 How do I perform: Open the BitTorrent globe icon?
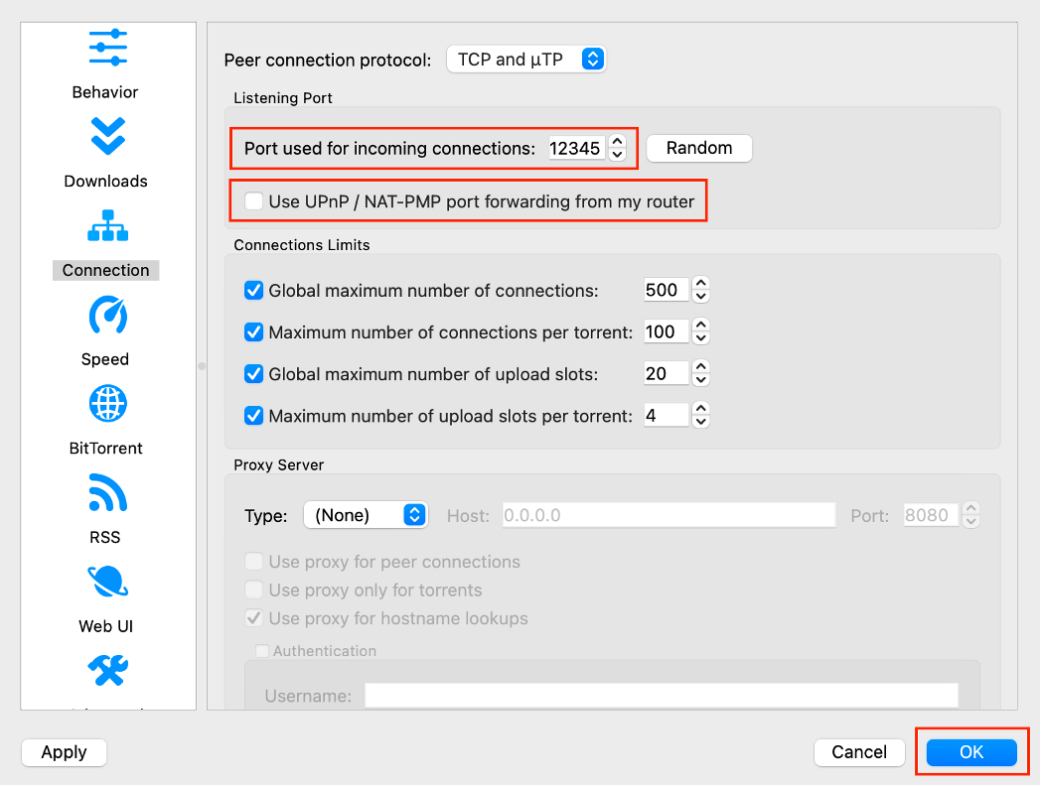pyautogui.click(x=107, y=403)
